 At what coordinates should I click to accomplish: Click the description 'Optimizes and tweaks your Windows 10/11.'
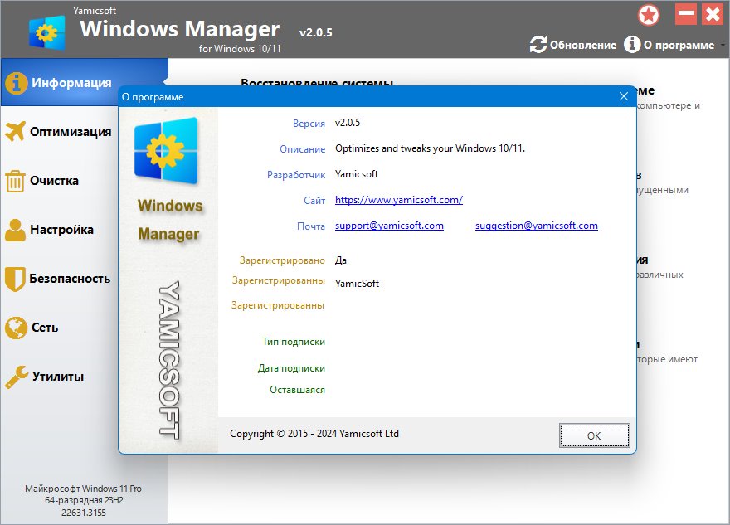click(431, 148)
